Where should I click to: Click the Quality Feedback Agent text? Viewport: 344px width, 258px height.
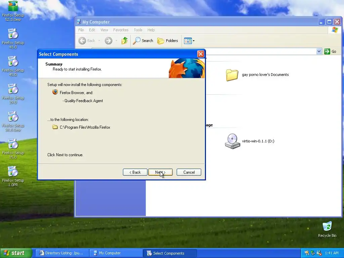point(84,101)
